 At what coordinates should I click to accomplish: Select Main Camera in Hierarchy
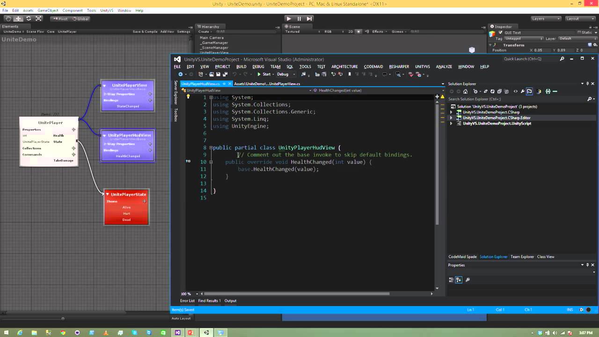tap(212, 38)
